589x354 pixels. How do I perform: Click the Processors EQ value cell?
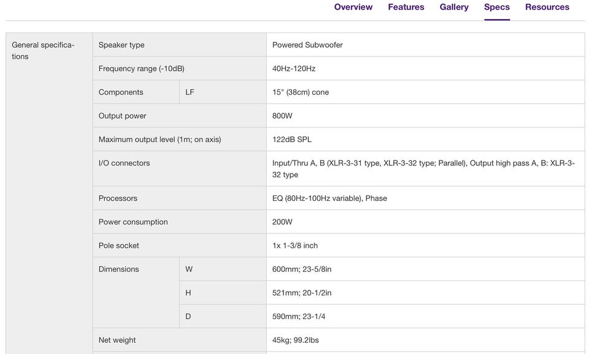(425, 198)
